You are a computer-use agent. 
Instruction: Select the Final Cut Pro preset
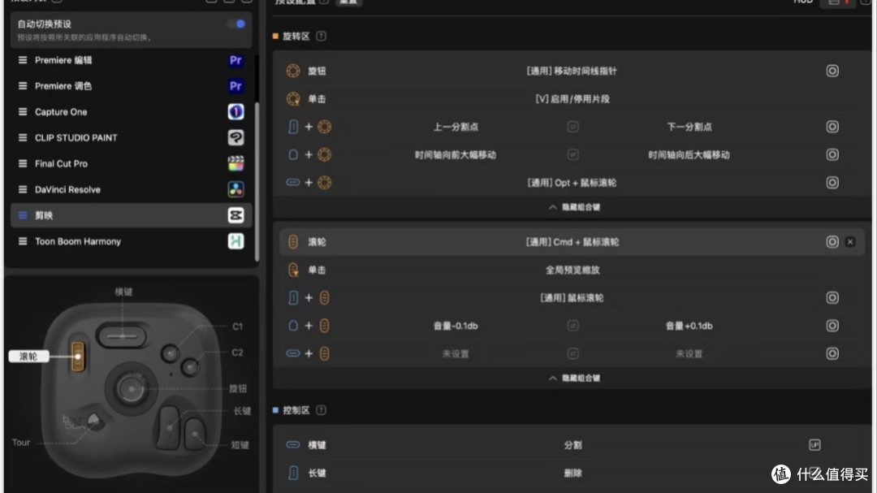click(131, 163)
